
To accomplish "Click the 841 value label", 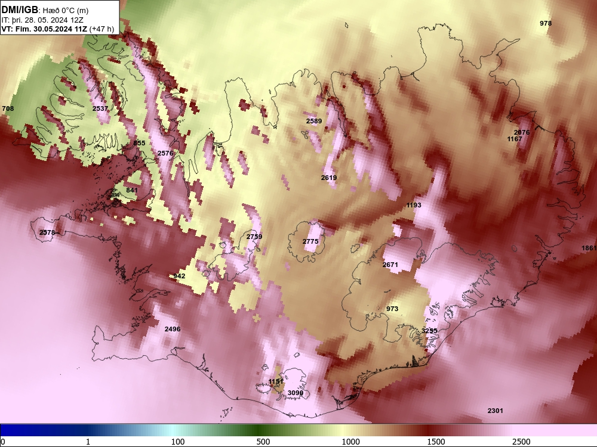I will pyautogui.click(x=132, y=190).
